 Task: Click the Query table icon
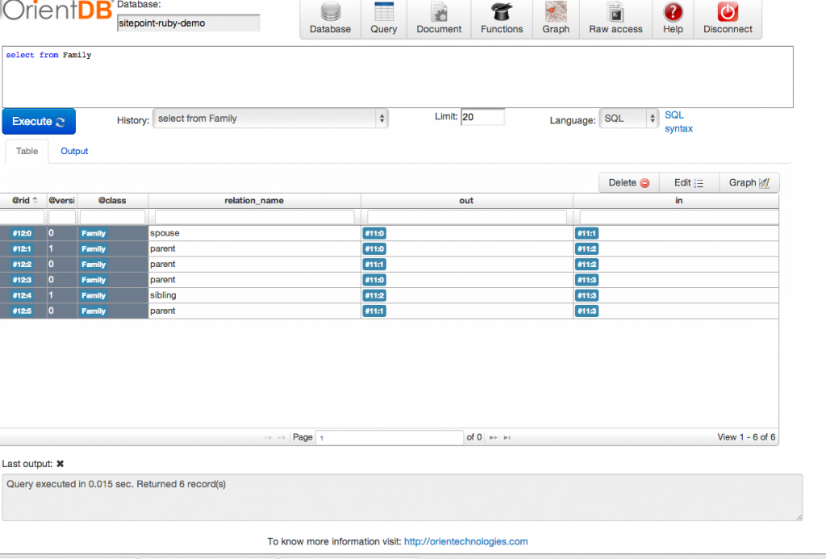point(384,13)
